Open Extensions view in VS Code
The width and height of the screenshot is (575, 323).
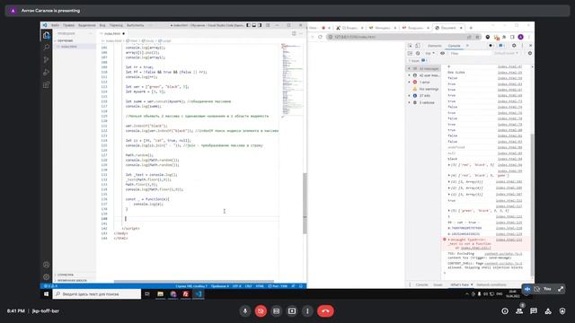[46, 84]
